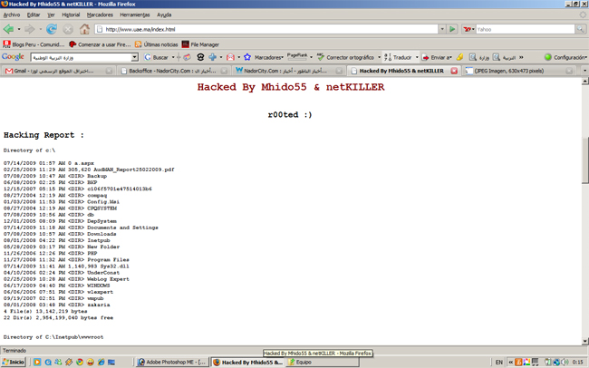Expand the Google toolbar search box dropdown
589x368 pixels.
coord(134,57)
